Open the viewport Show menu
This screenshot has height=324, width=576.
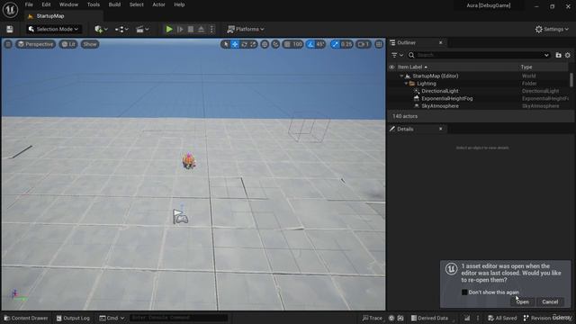click(90, 44)
